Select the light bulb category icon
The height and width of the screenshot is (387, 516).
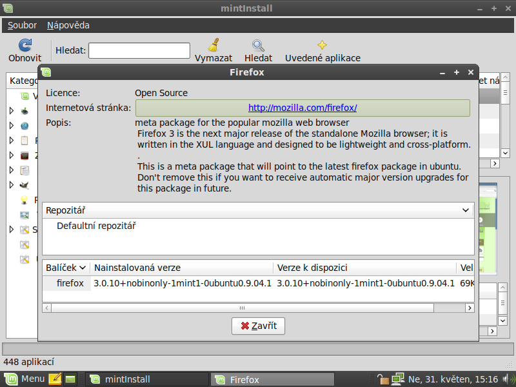pyautogui.click(x=25, y=200)
